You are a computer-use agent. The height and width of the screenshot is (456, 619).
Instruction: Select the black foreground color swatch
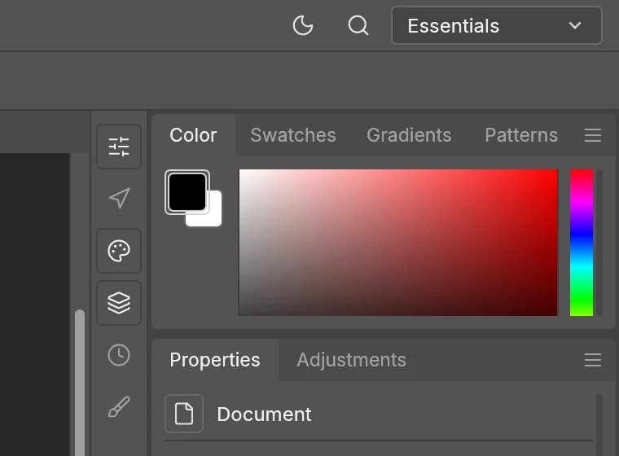point(187,192)
